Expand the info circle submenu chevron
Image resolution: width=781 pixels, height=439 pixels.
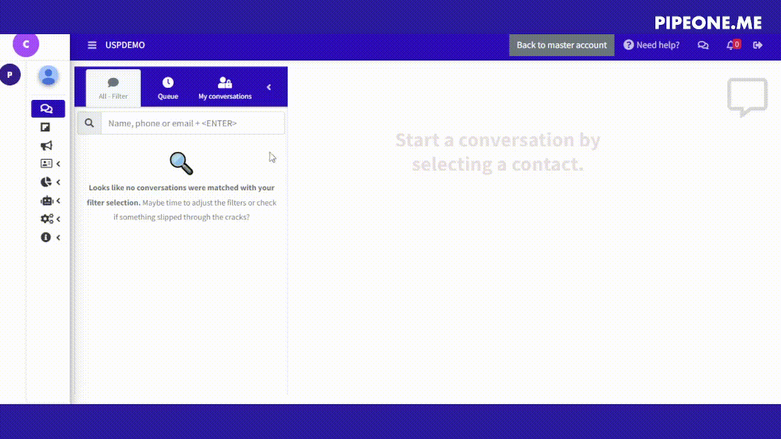59,237
